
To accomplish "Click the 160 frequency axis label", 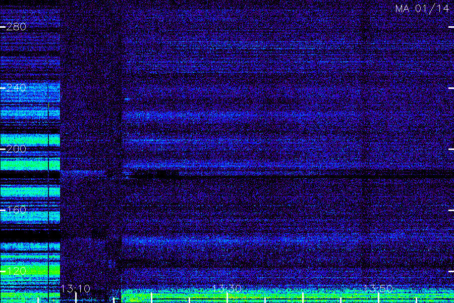I will click(x=16, y=210).
